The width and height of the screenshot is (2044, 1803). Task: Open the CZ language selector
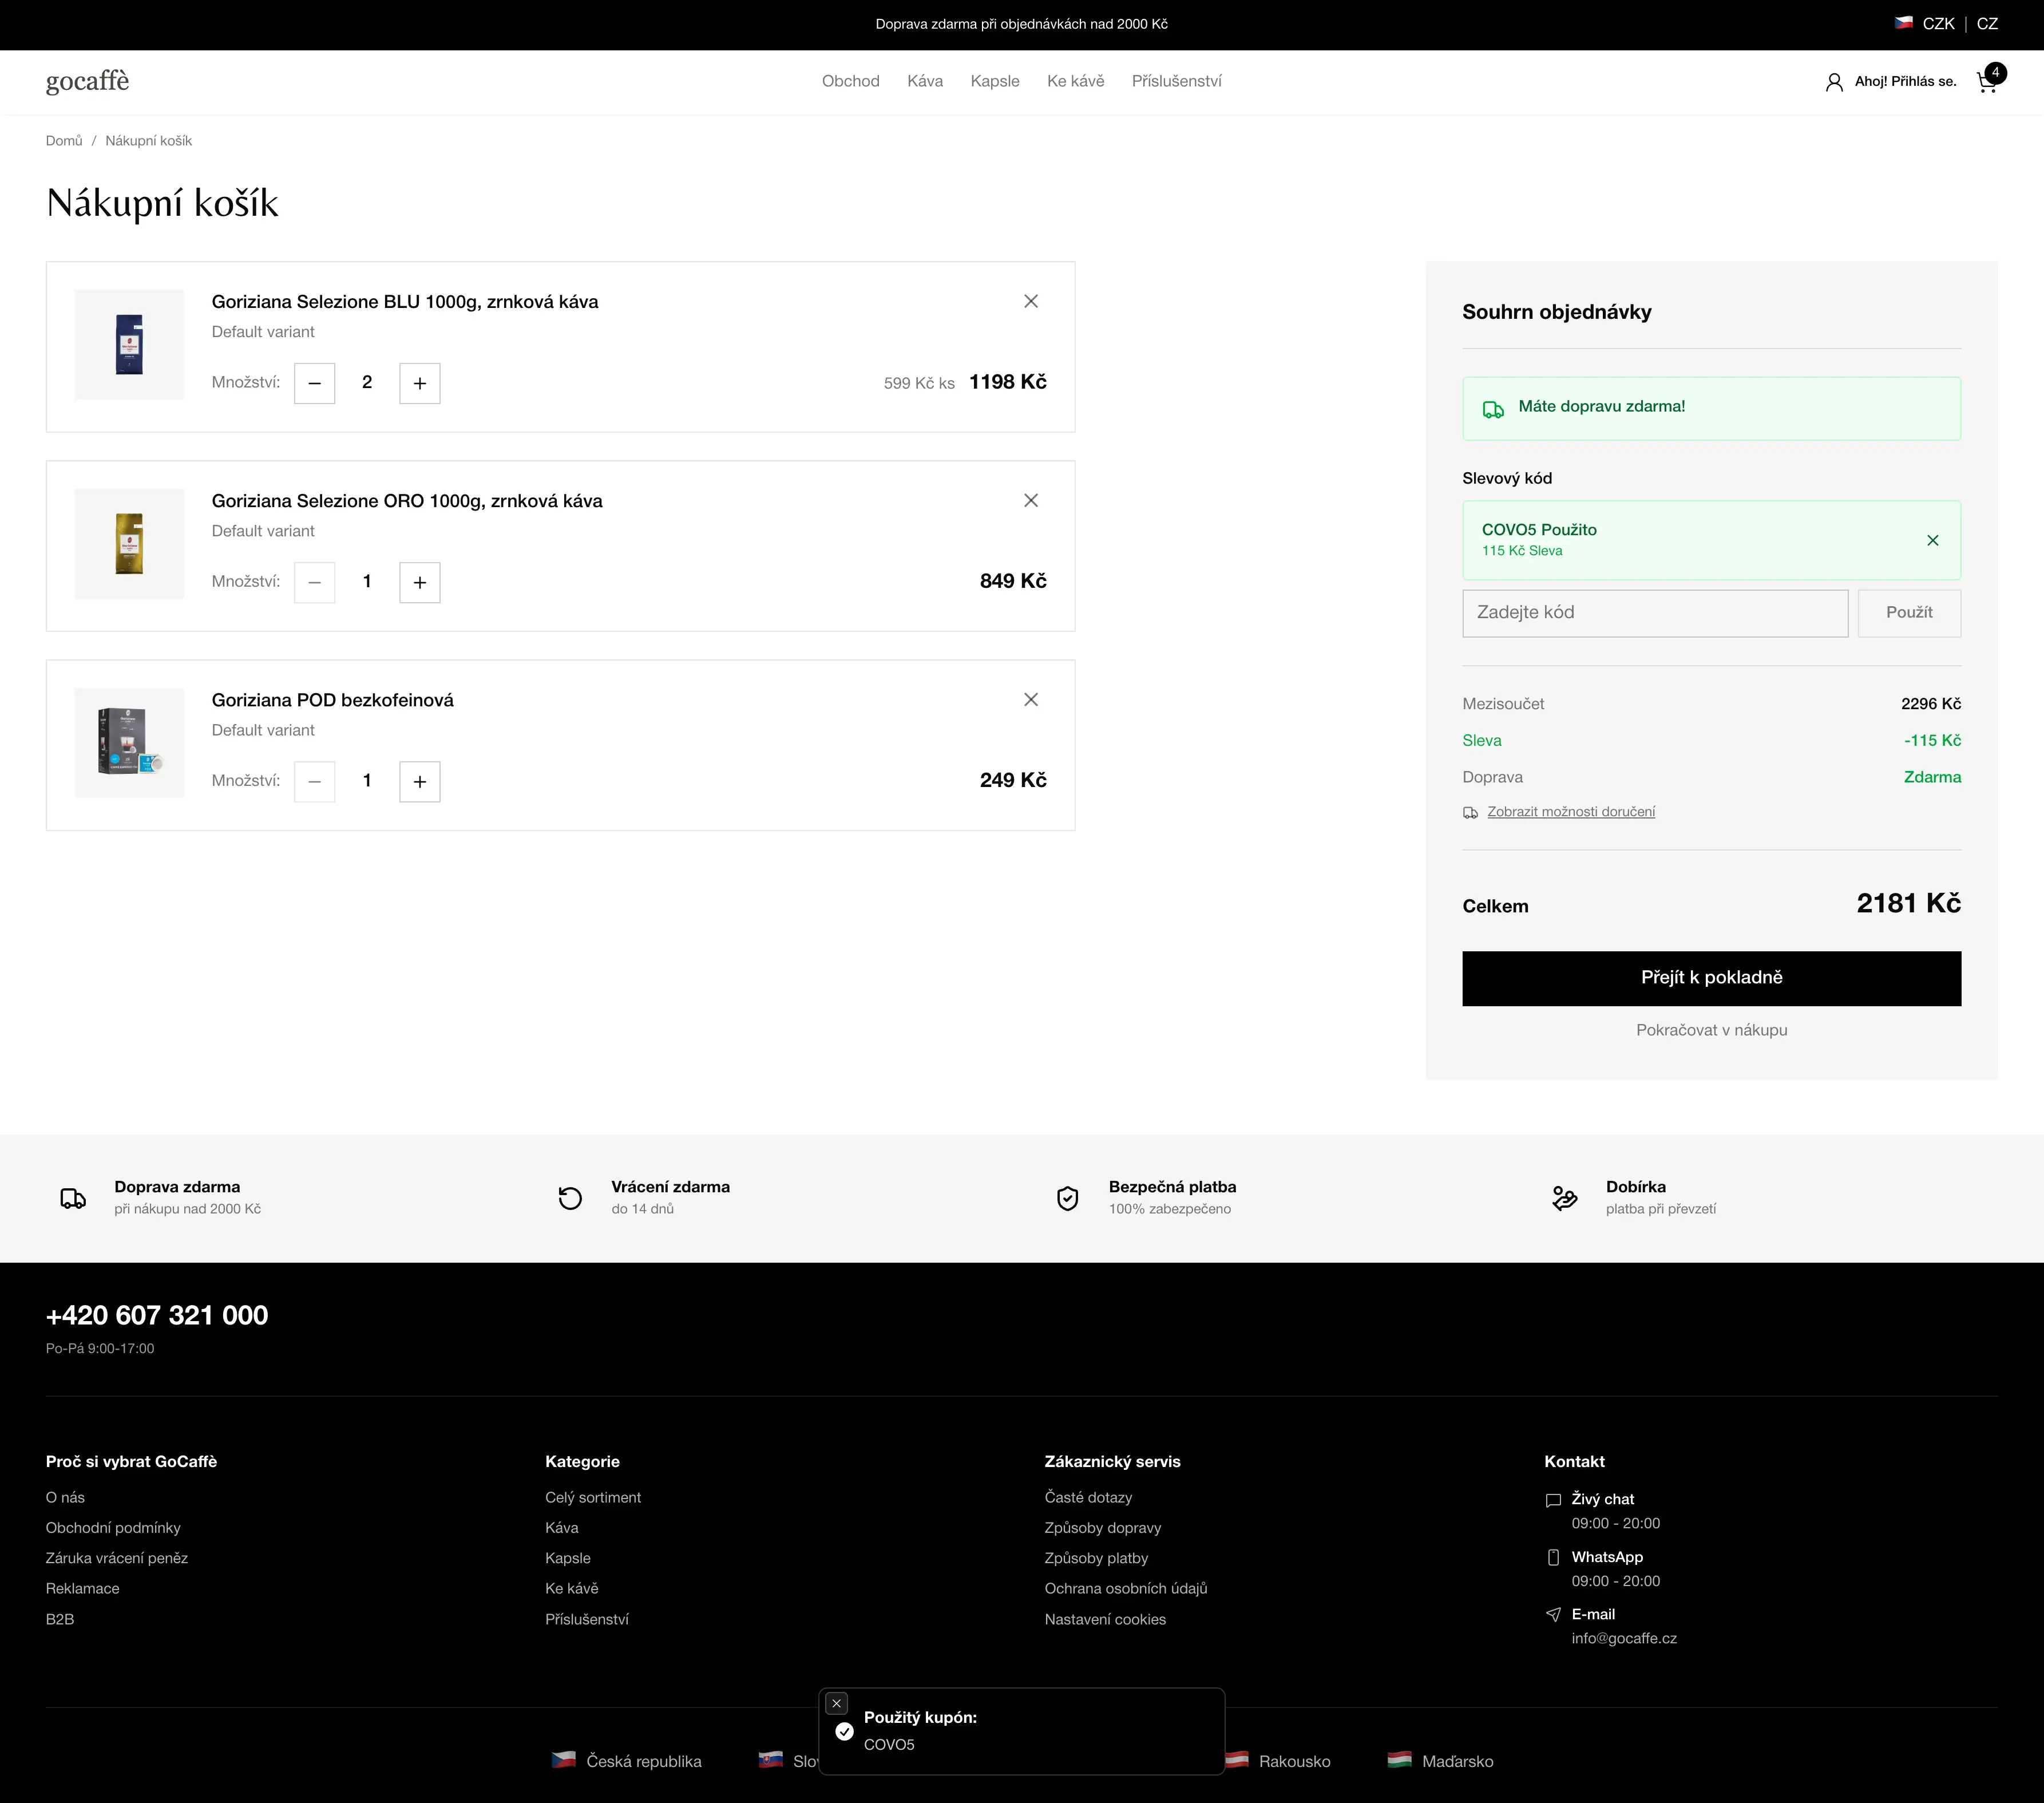coord(1987,24)
